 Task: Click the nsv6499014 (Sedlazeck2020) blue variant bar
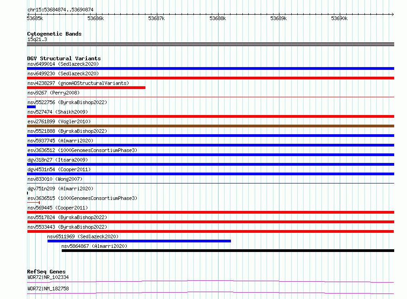point(210,68)
